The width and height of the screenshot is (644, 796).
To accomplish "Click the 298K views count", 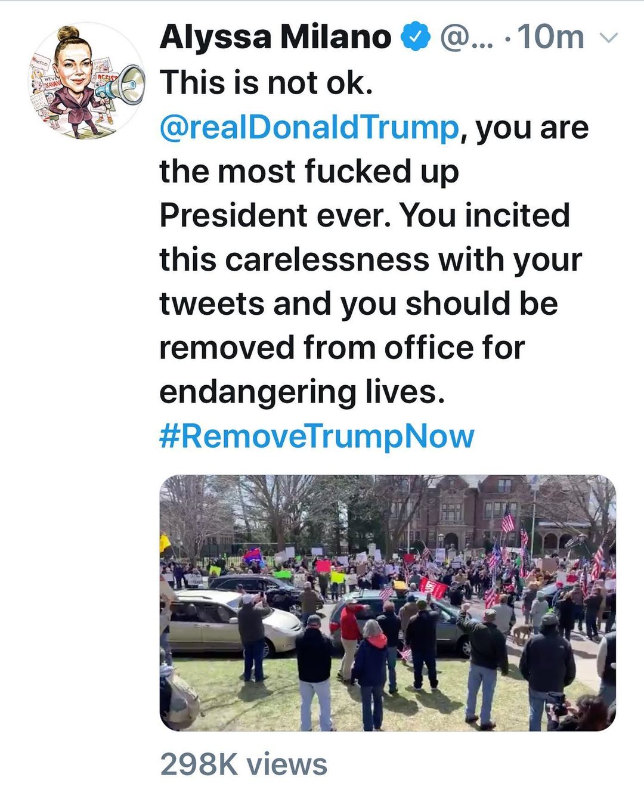I will (x=243, y=764).
